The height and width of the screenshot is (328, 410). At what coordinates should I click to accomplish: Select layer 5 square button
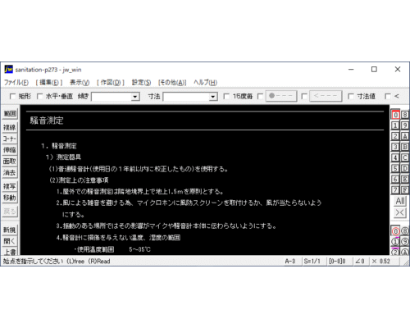tap(395, 168)
